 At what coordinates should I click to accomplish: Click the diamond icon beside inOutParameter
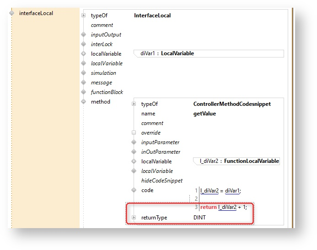[134, 152]
